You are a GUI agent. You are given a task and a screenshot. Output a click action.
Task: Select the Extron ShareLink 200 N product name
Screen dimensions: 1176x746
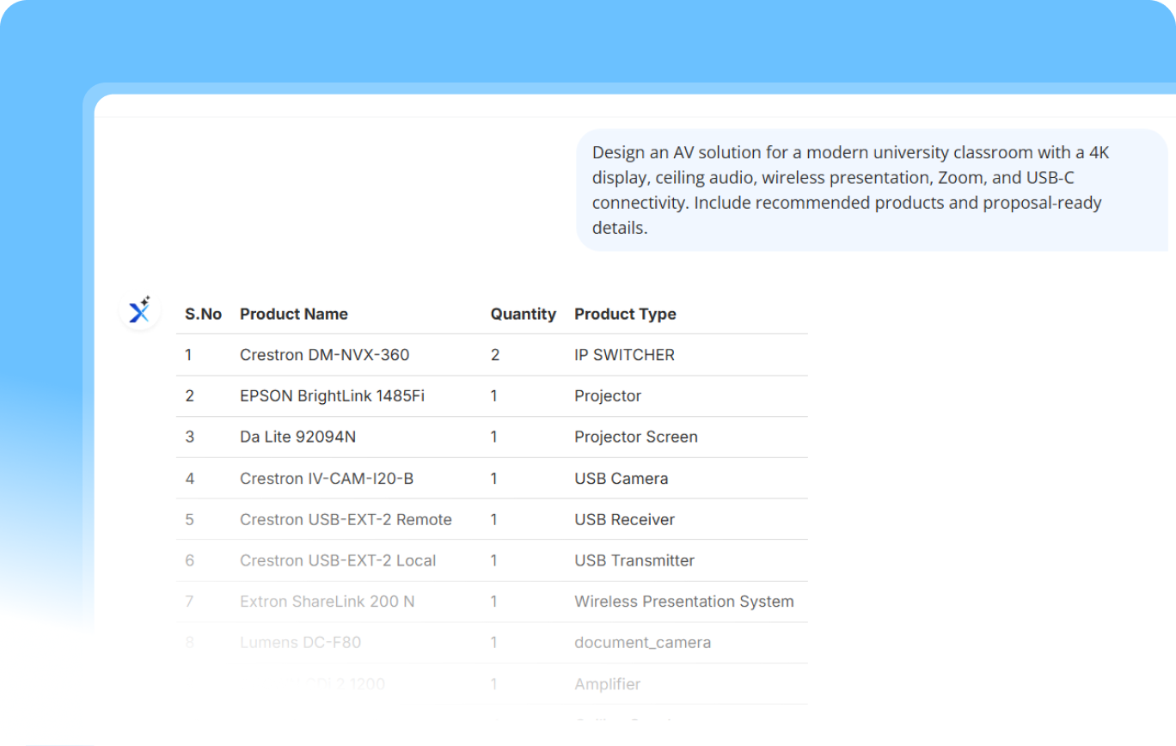(x=327, y=602)
